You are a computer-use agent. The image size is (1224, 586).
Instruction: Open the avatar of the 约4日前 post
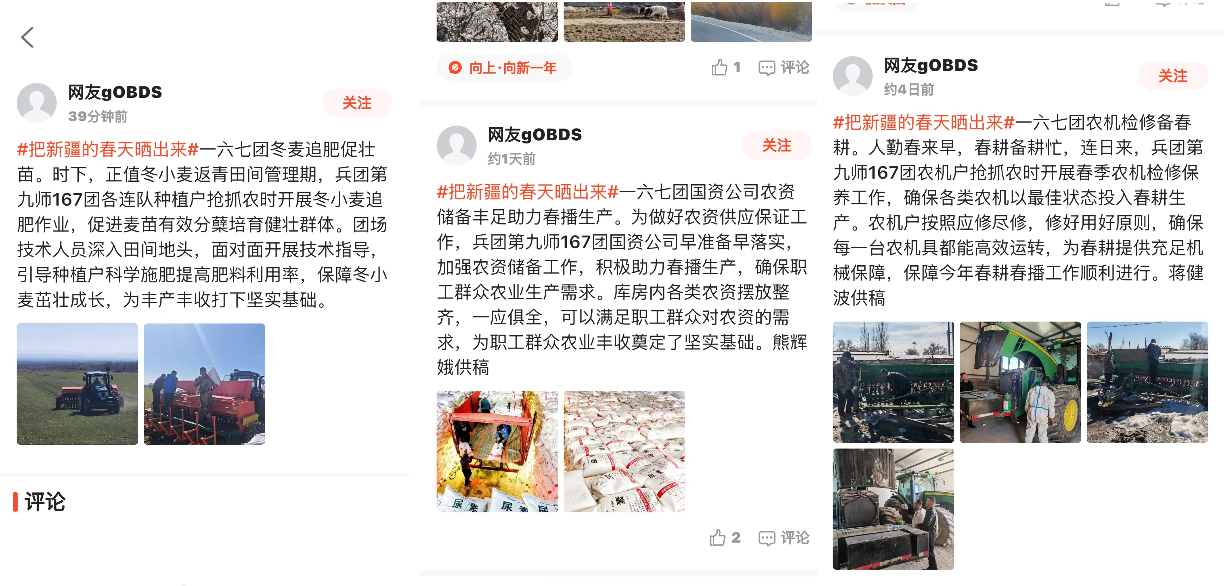tap(853, 76)
